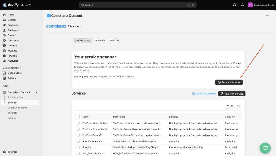Screen dimensions: 276x156
Task: Click the sort services arrows icon
Action: point(238,106)
